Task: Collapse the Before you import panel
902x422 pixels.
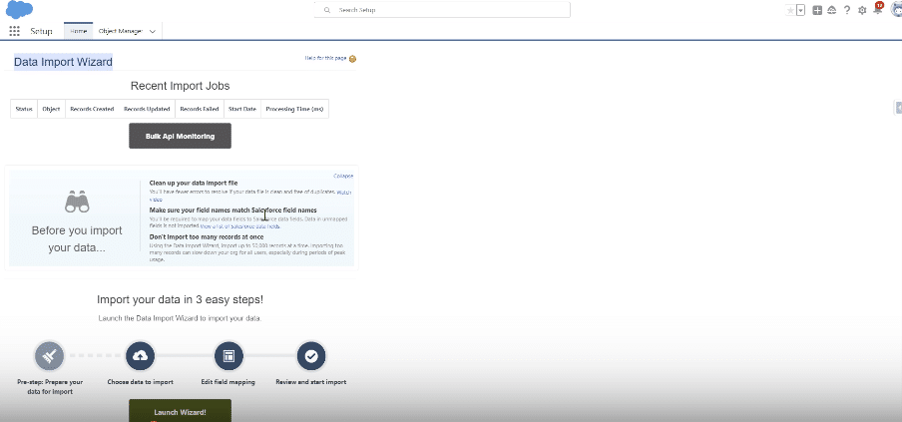Action: point(343,176)
